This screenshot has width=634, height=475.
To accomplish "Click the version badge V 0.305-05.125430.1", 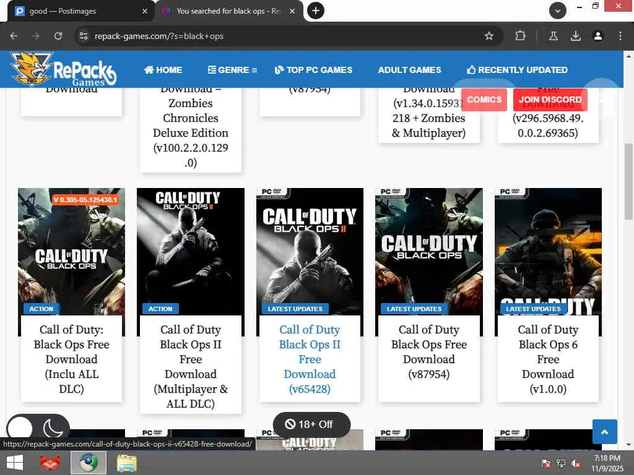I will pyautogui.click(x=85, y=200).
